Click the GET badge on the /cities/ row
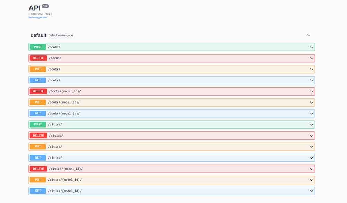The image size is (347, 203). click(37, 157)
